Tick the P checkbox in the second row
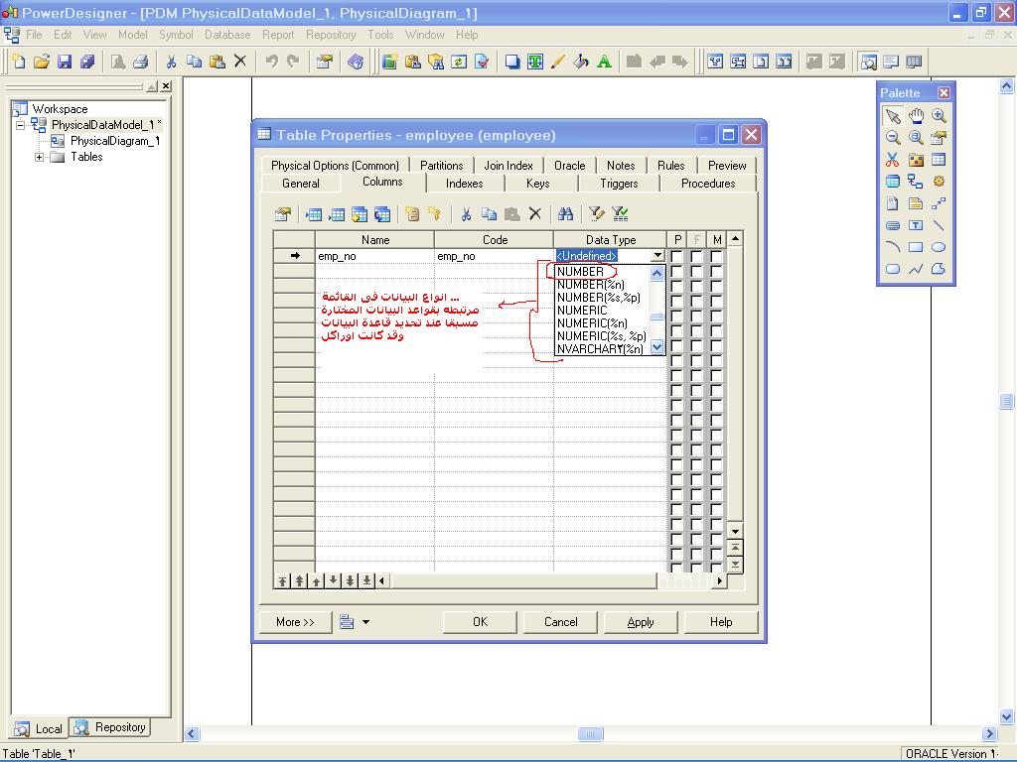This screenshot has height=762, width=1017. (677, 271)
